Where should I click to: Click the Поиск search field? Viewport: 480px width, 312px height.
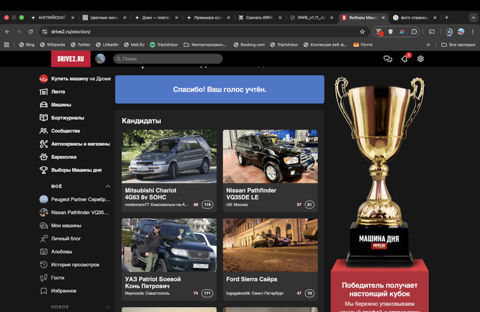tap(168, 59)
